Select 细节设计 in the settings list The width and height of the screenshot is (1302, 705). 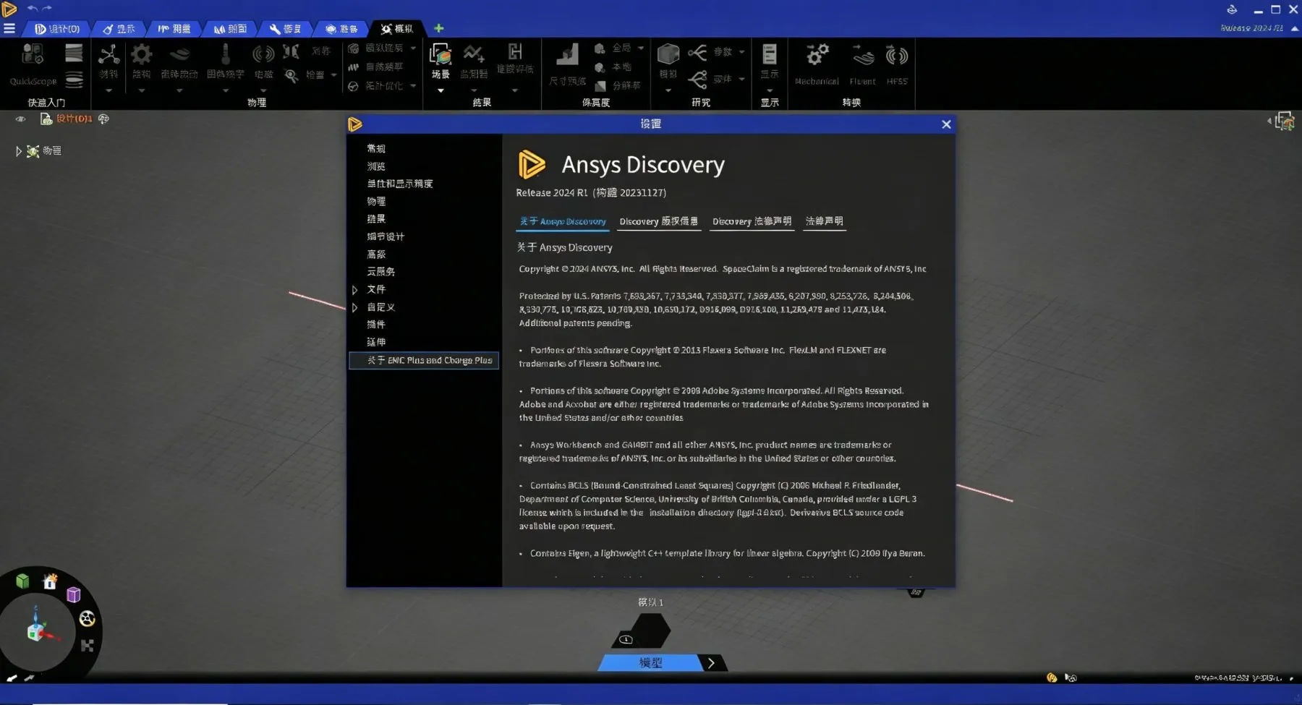tap(386, 236)
